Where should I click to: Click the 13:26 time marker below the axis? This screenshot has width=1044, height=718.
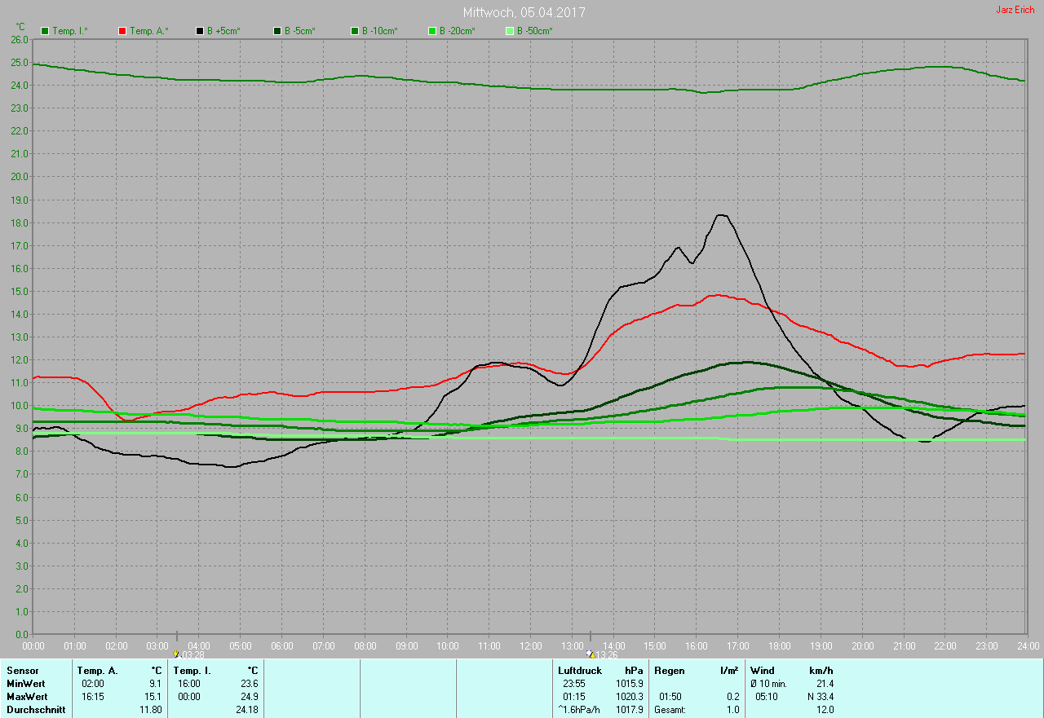602,654
